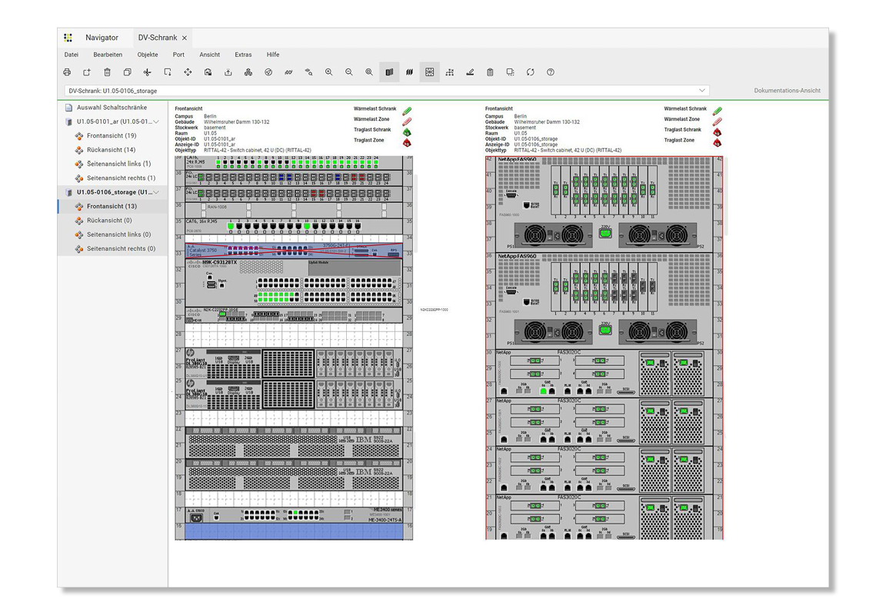Viewport: 886px width, 615px height.
Task: Click the zoom in magnifier icon
Action: pyautogui.click(x=328, y=72)
